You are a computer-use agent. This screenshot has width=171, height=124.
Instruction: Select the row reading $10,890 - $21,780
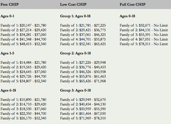(x=23, y=100)
